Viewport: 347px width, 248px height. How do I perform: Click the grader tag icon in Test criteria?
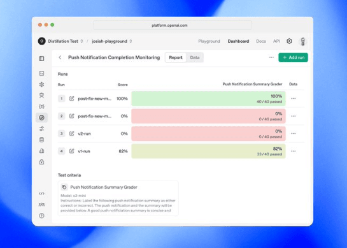coord(64,187)
